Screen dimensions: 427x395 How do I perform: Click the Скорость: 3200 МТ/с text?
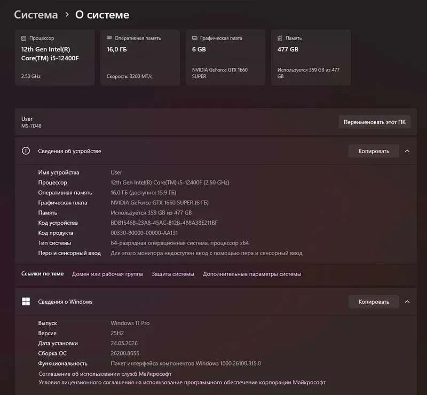point(129,76)
